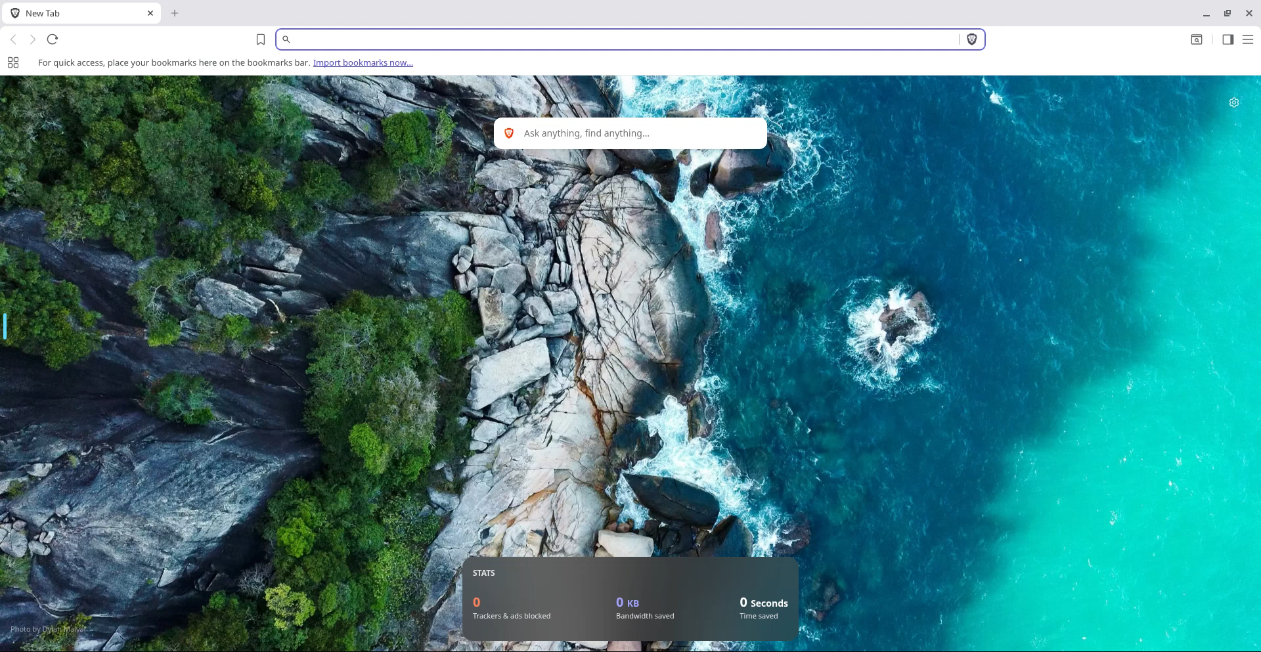Bookmark this page with the bookmark icon
This screenshot has width=1261, height=652.
(x=261, y=39)
